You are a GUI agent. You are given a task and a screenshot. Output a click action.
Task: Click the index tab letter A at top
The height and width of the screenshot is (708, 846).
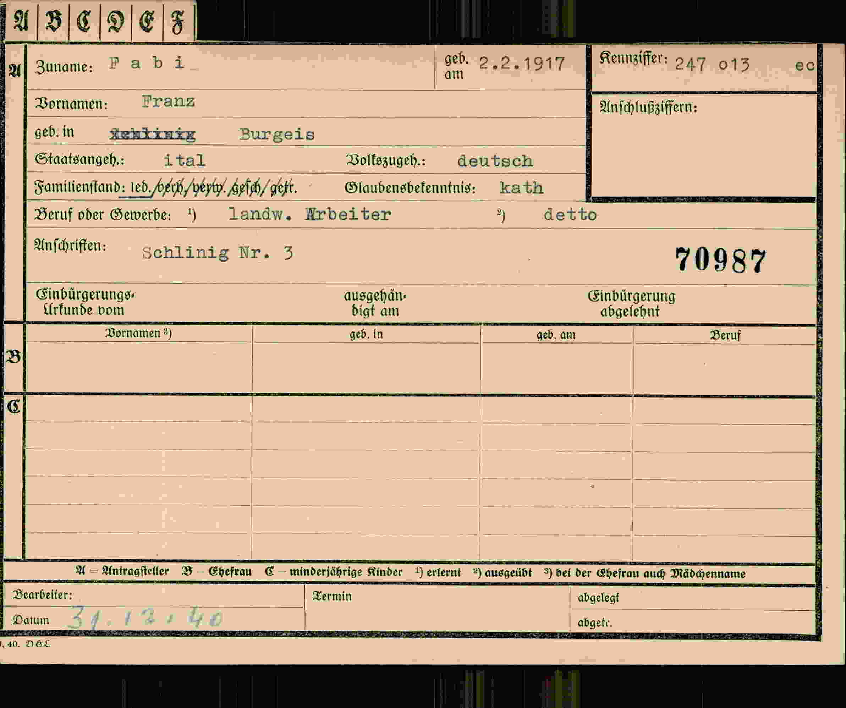pyautogui.click(x=21, y=21)
